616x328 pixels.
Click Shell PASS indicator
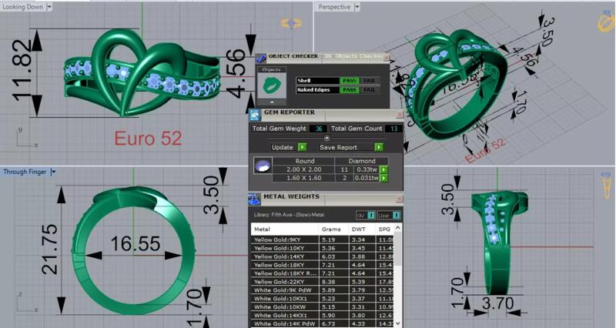(349, 81)
